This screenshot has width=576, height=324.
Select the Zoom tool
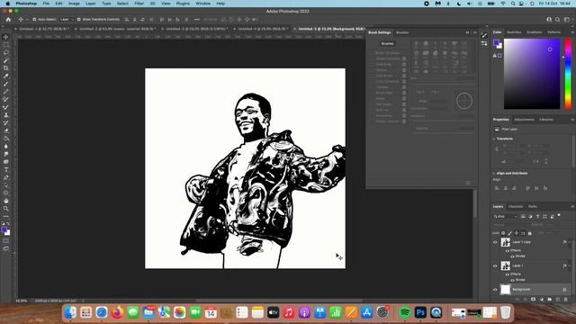(6, 209)
